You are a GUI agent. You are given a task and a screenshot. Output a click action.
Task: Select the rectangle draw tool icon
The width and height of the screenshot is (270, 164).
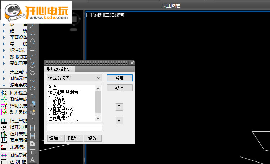32,49
